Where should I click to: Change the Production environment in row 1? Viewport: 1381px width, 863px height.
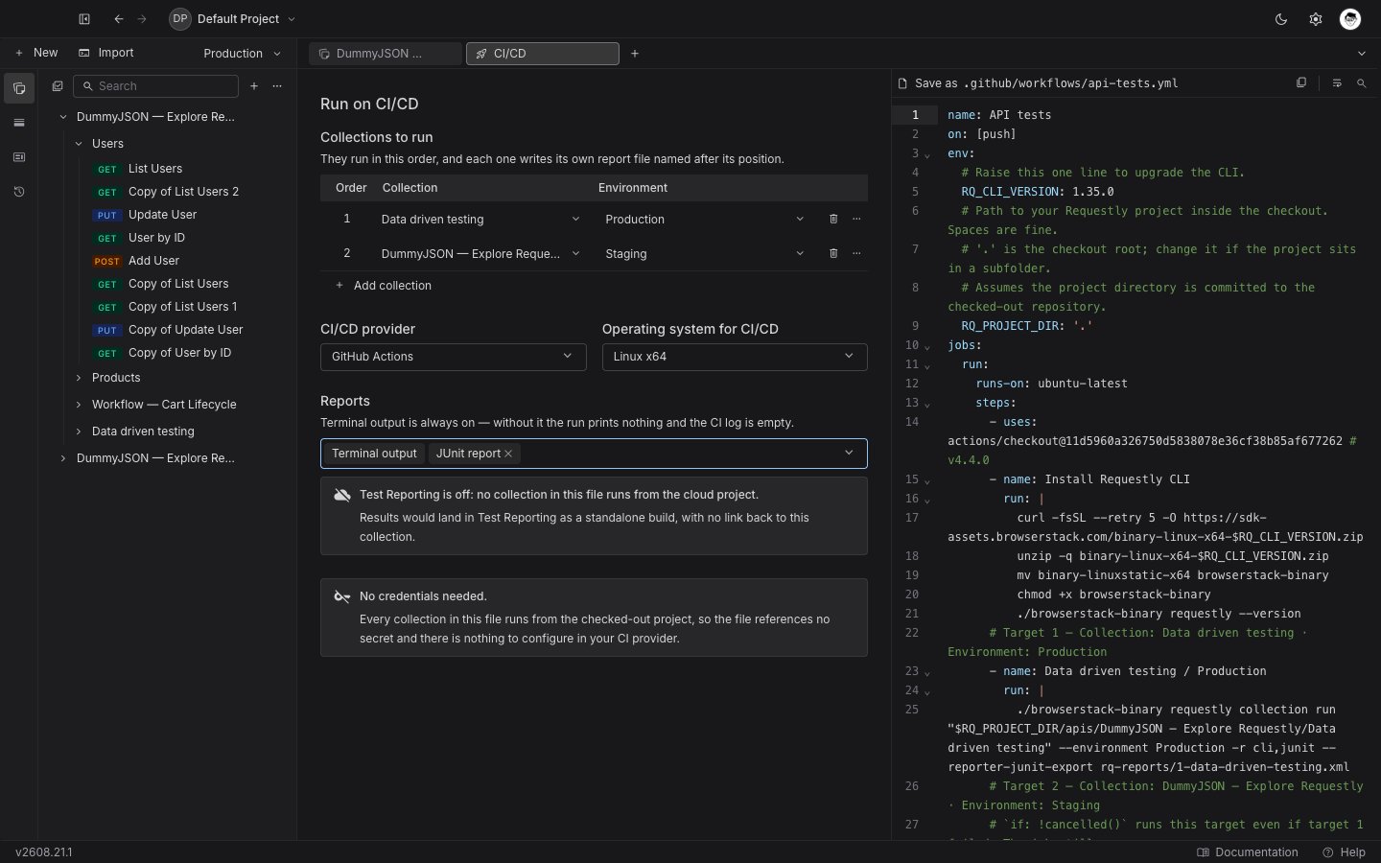pos(704,220)
